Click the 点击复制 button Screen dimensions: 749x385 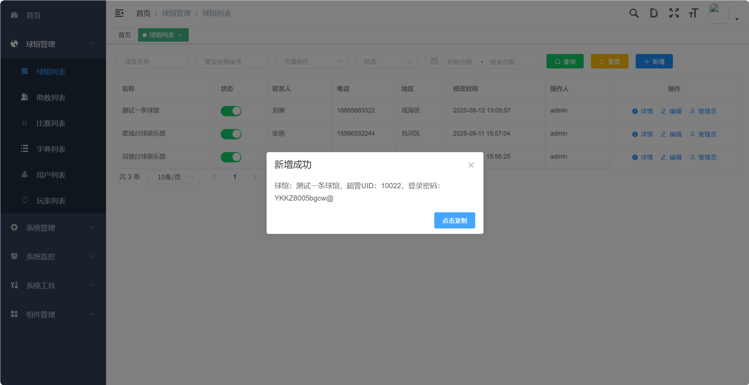pyautogui.click(x=454, y=220)
